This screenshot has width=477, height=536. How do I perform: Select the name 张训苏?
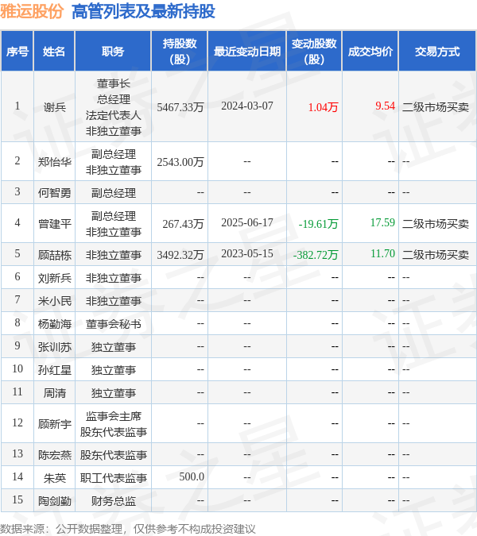tap(54, 347)
